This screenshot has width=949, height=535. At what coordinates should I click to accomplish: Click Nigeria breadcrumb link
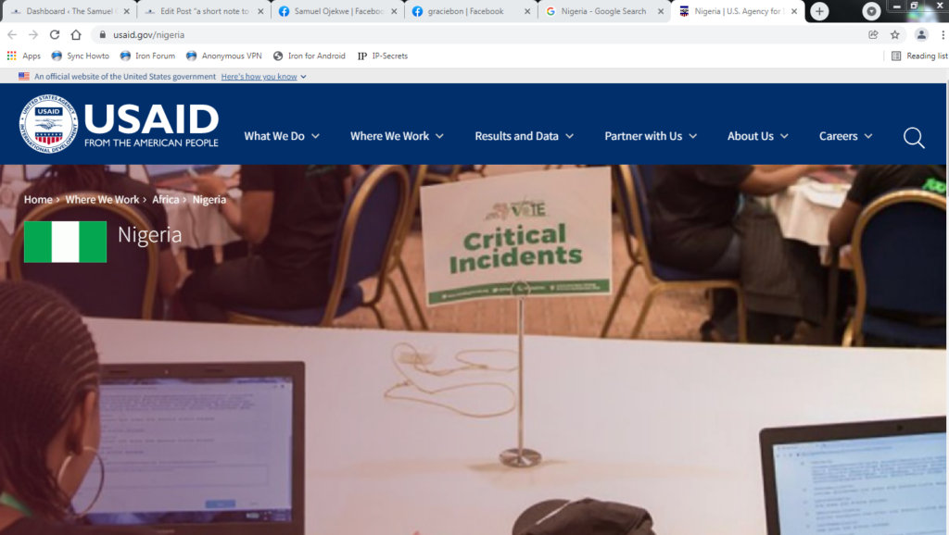point(209,200)
